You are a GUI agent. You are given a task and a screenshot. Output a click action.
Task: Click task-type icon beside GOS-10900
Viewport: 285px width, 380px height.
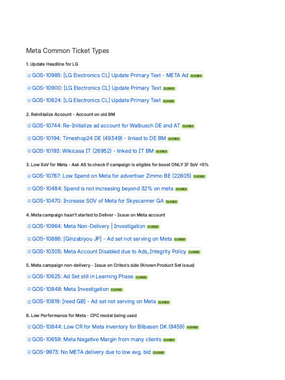(x=29, y=88)
